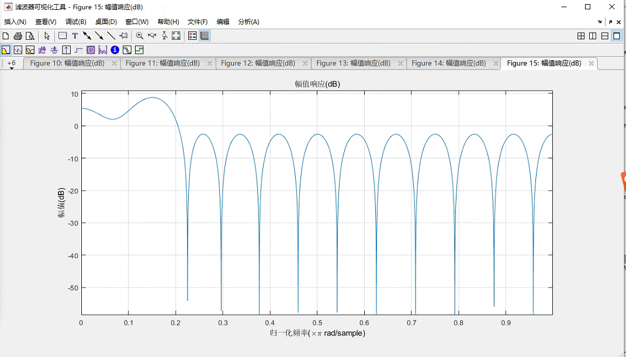Close the Figure 13 tab
Image resolution: width=626 pixels, height=357 pixels.
pos(401,64)
